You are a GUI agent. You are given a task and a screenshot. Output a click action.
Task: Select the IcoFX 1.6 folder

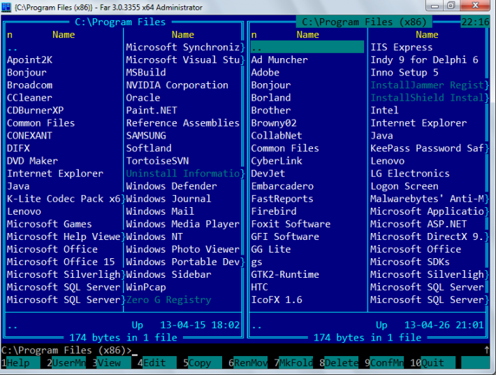click(x=277, y=299)
